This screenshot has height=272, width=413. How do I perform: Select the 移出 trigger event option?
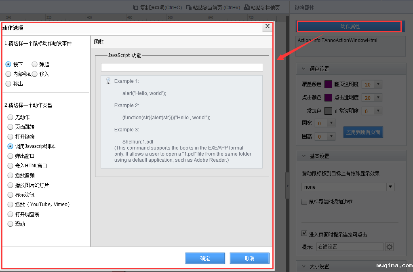click(8, 84)
